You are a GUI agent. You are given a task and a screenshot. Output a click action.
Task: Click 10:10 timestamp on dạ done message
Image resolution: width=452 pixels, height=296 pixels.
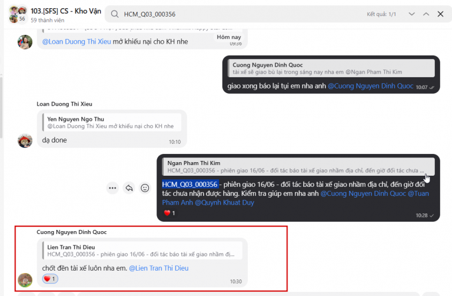pyautogui.click(x=175, y=142)
